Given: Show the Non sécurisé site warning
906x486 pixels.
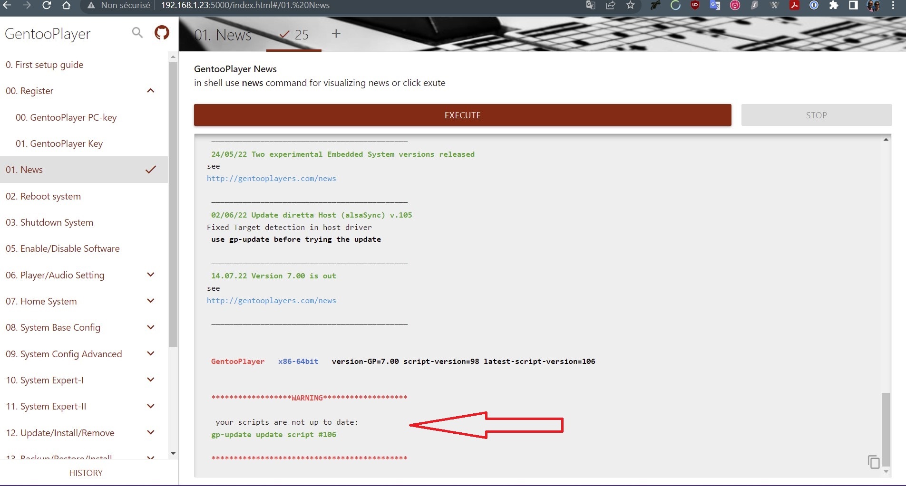Looking at the screenshot, I should coord(118,5).
